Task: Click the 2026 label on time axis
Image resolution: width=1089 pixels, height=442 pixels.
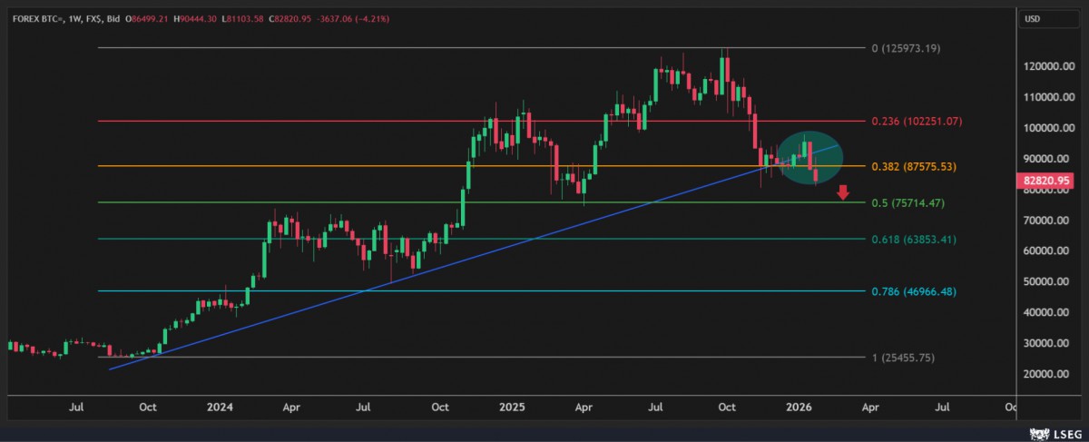Action: coord(799,408)
